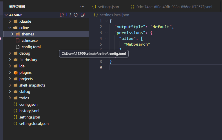Screen dimensions: 222x140
Task: Click the themes folder icon
Action: coord(18,34)
